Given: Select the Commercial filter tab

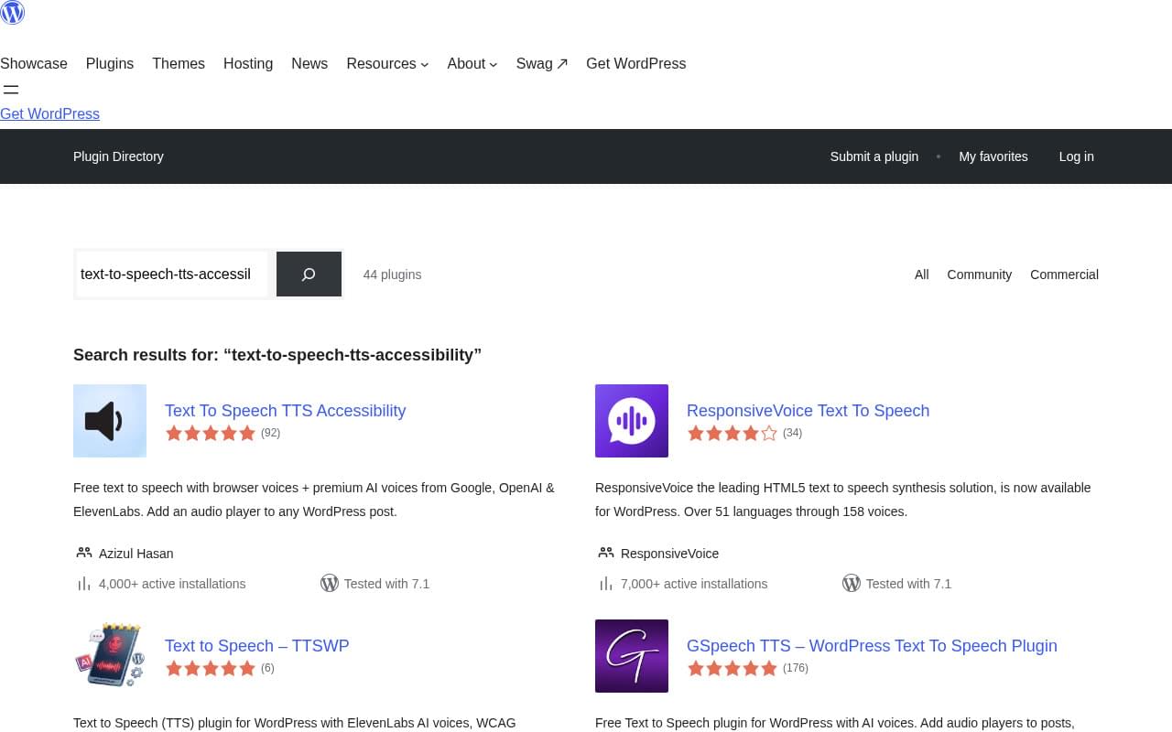Looking at the screenshot, I should coord(1064,274).
